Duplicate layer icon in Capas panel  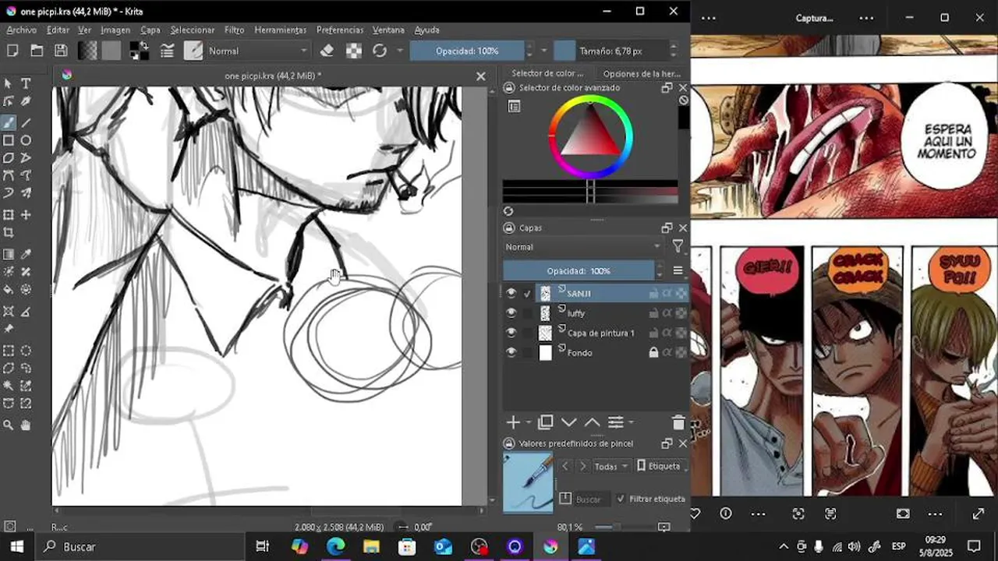(546, 422)
